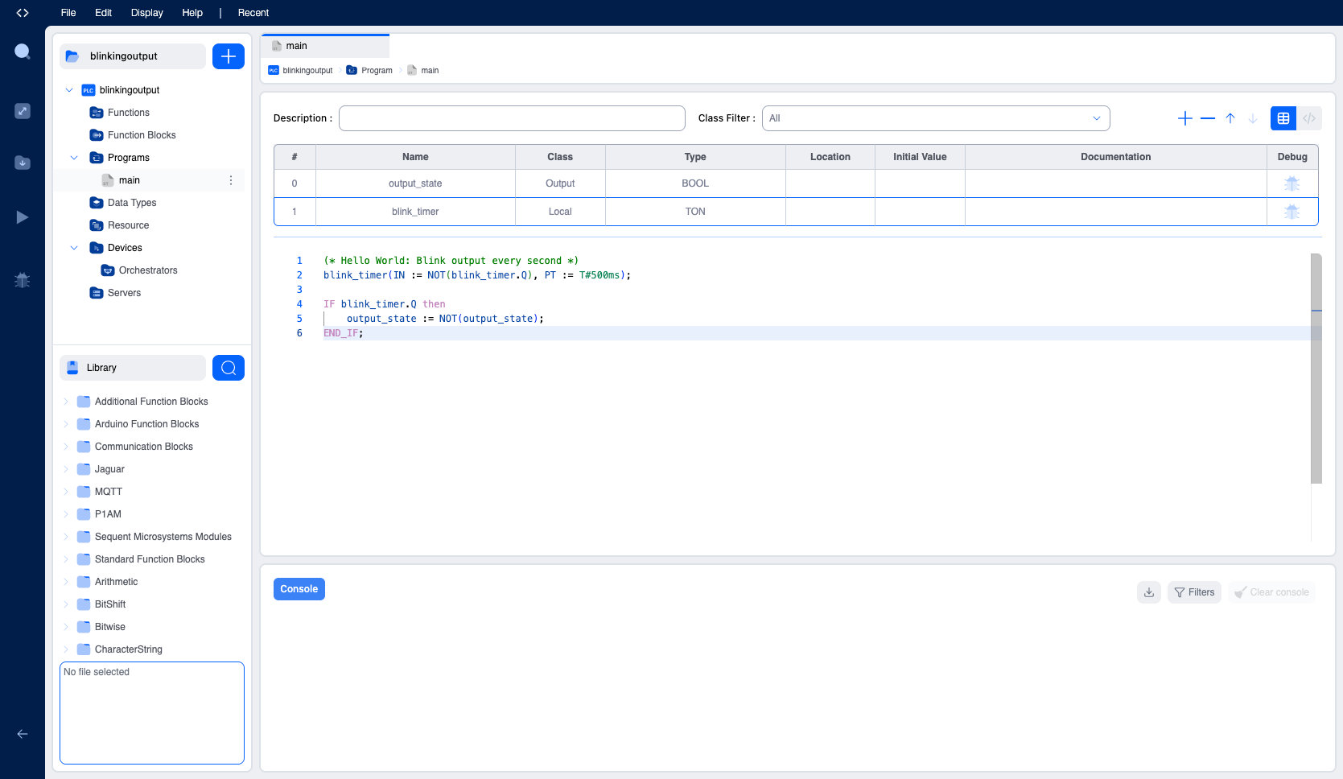Click the TON type cell

click(x=695, y=212)
